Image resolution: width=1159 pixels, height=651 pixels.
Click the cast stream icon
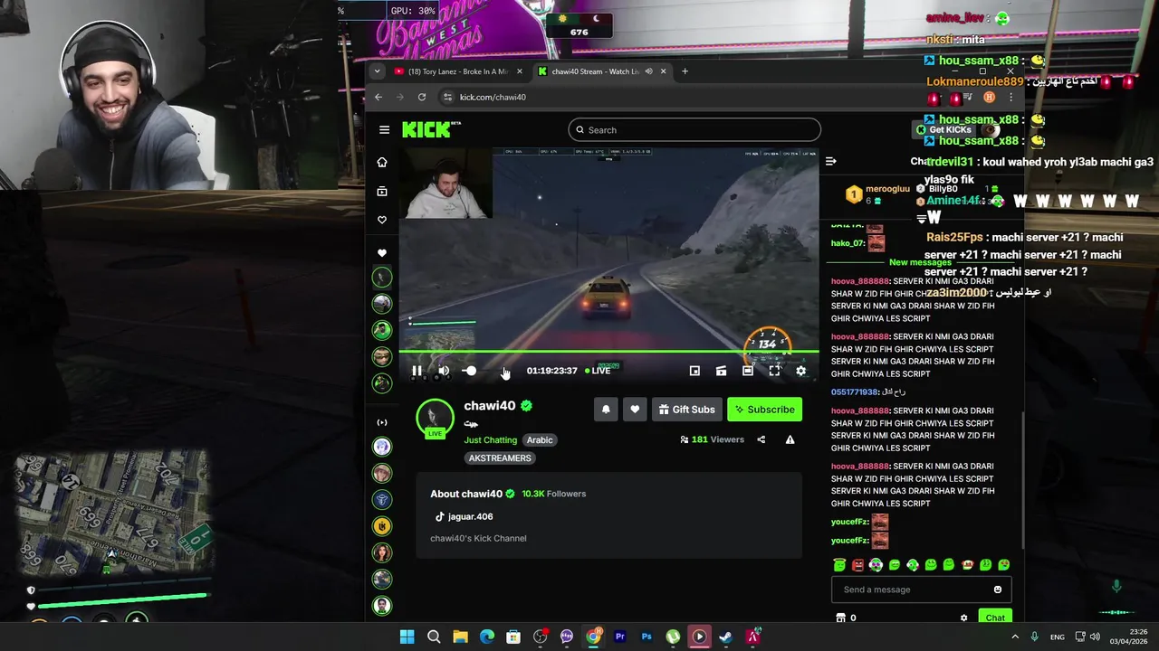point(721,371)
